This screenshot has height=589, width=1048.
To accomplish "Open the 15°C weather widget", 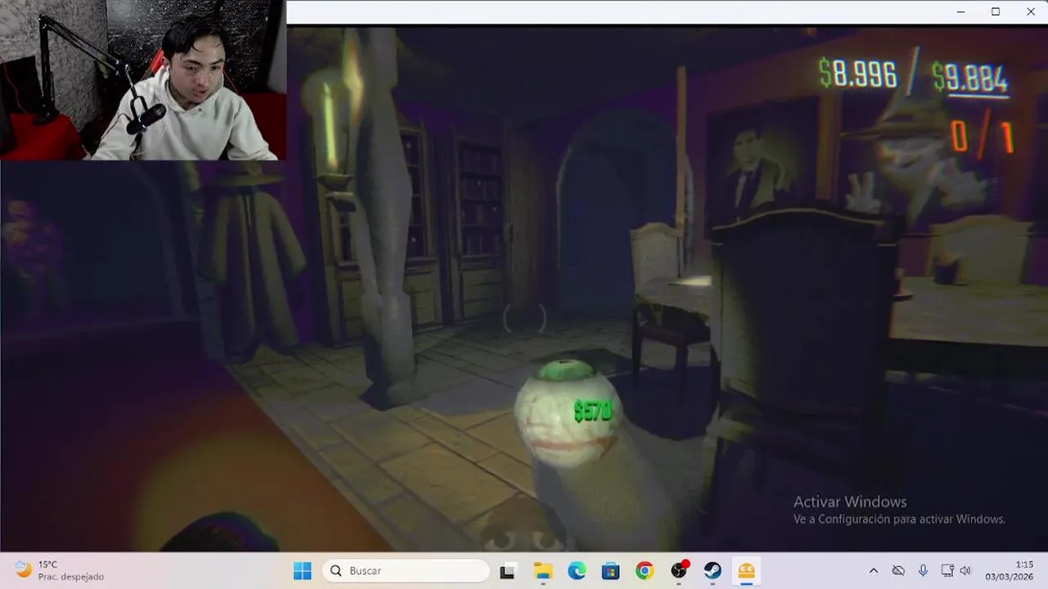I will 60,570.
